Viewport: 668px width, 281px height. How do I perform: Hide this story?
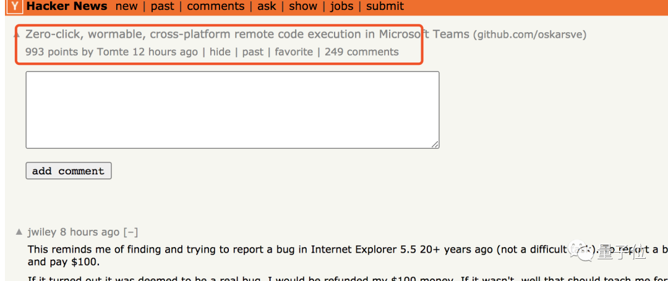click(x=220, y=52)
